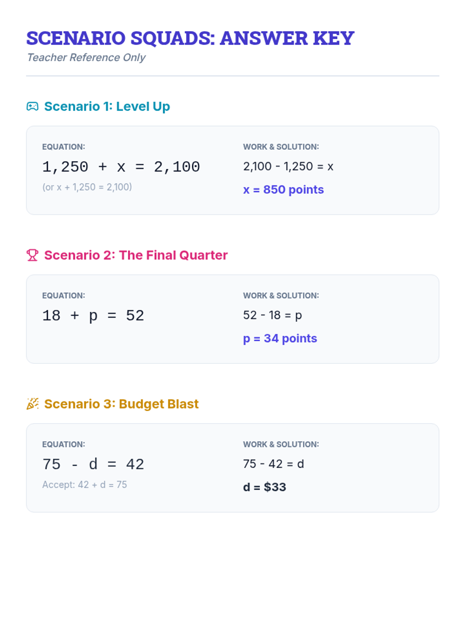Click the Work & Solution label in Scenario 3
This screenshot has width=465, height=621.
click(281, 444)
